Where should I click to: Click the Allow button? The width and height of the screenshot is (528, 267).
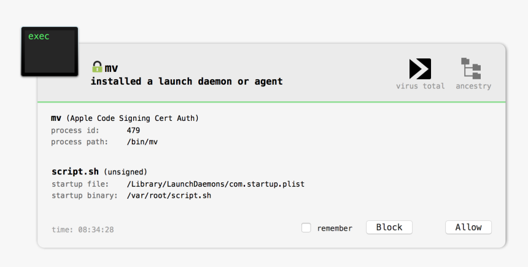pos(468,227)
